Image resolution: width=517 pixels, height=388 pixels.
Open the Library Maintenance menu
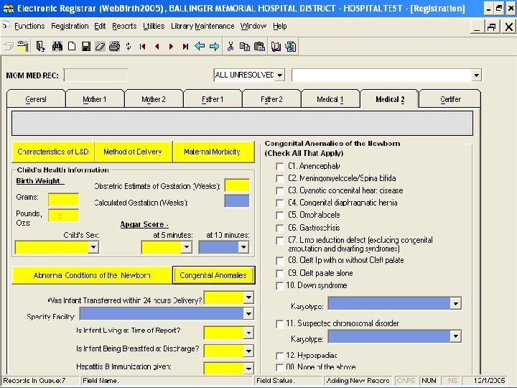click(202, 26)
